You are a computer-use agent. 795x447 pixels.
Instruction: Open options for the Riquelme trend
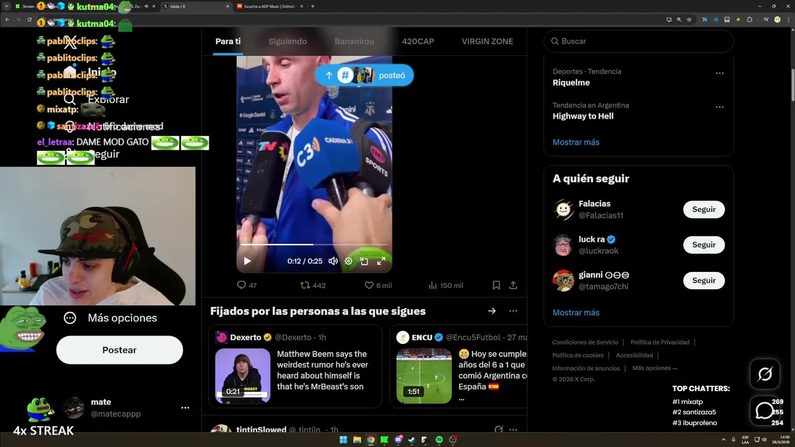coord(719,73)
